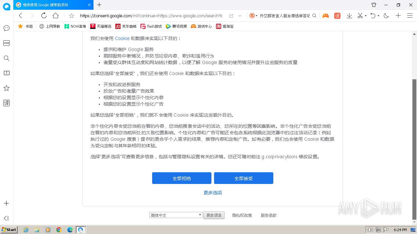Click the page vertical scrollbar thumb
Viewport: 417px width, 234px height.
414,149
